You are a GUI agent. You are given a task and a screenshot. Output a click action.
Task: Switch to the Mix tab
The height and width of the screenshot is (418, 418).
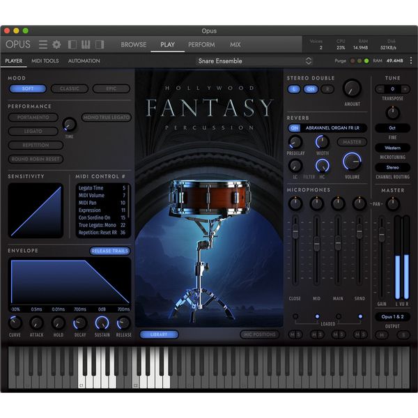(235, 45)
